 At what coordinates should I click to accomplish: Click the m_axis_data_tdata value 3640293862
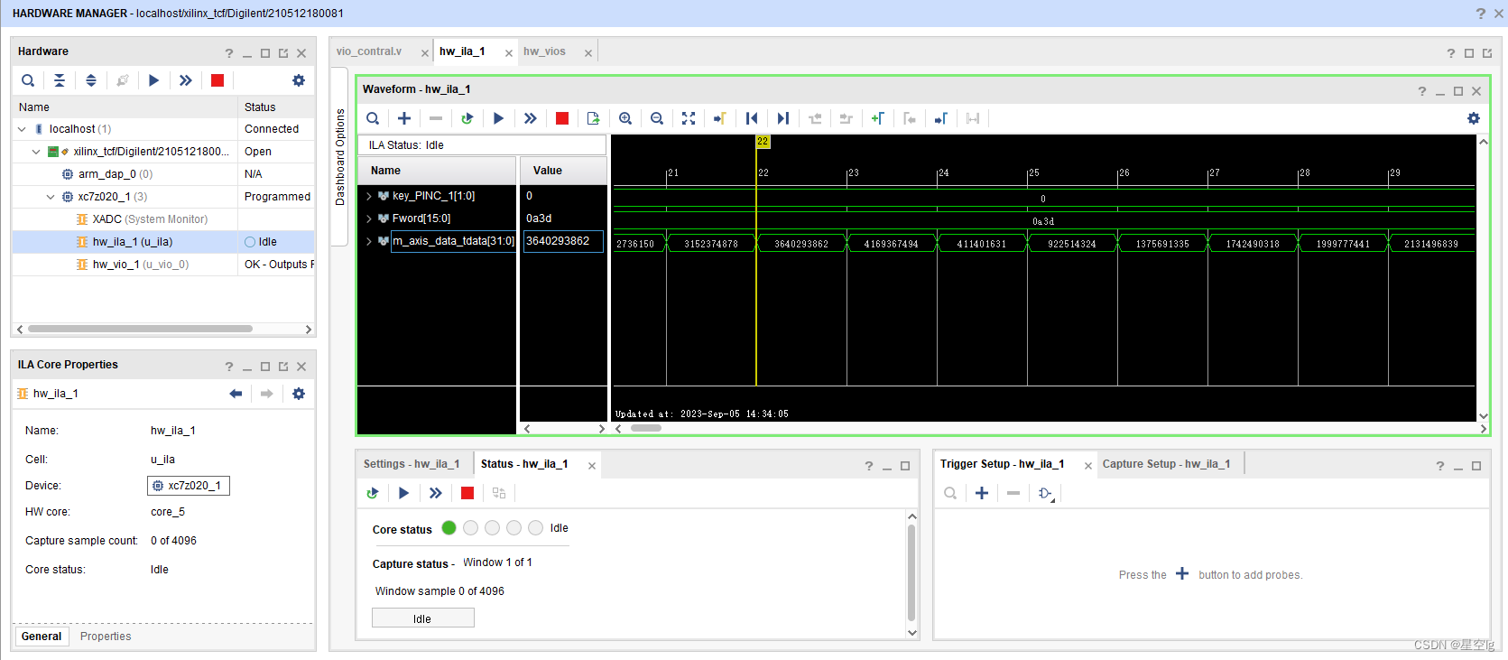point(563,241)
